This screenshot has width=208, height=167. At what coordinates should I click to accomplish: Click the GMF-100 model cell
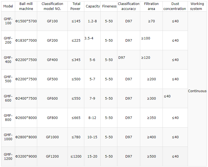pyautogui.click(x=8, y=21)
